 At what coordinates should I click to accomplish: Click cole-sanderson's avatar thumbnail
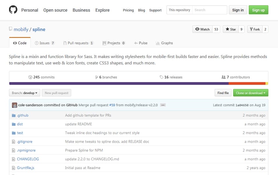click(15, 105)
